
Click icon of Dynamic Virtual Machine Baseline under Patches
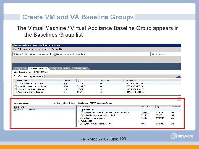click(82, 124)
